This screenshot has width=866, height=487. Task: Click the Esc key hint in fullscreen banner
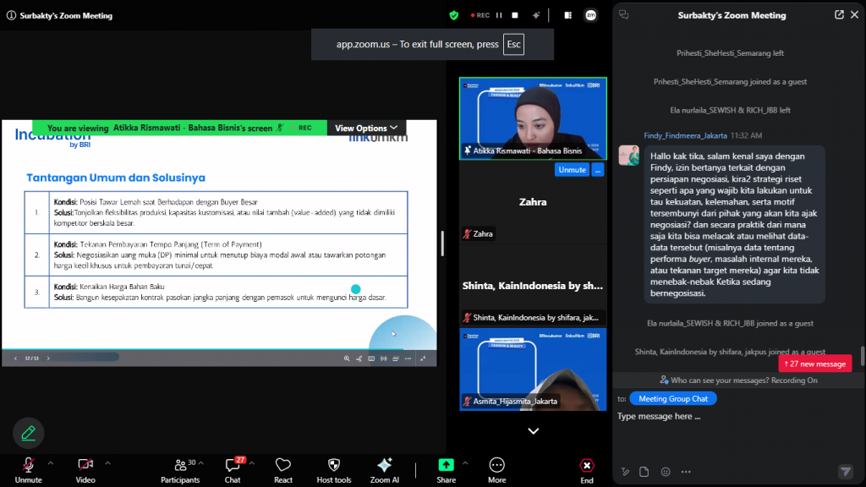point(513,44)
